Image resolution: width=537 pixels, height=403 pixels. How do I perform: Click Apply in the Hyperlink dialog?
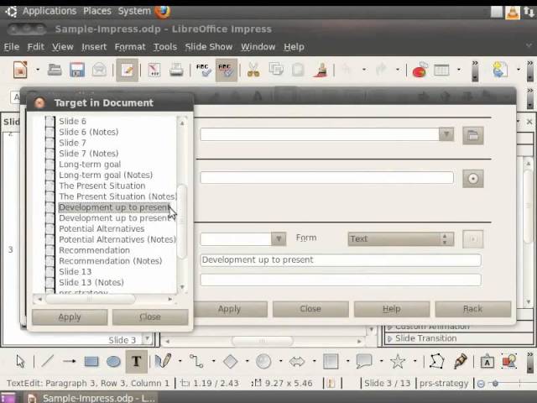click(x=229, y=309)
